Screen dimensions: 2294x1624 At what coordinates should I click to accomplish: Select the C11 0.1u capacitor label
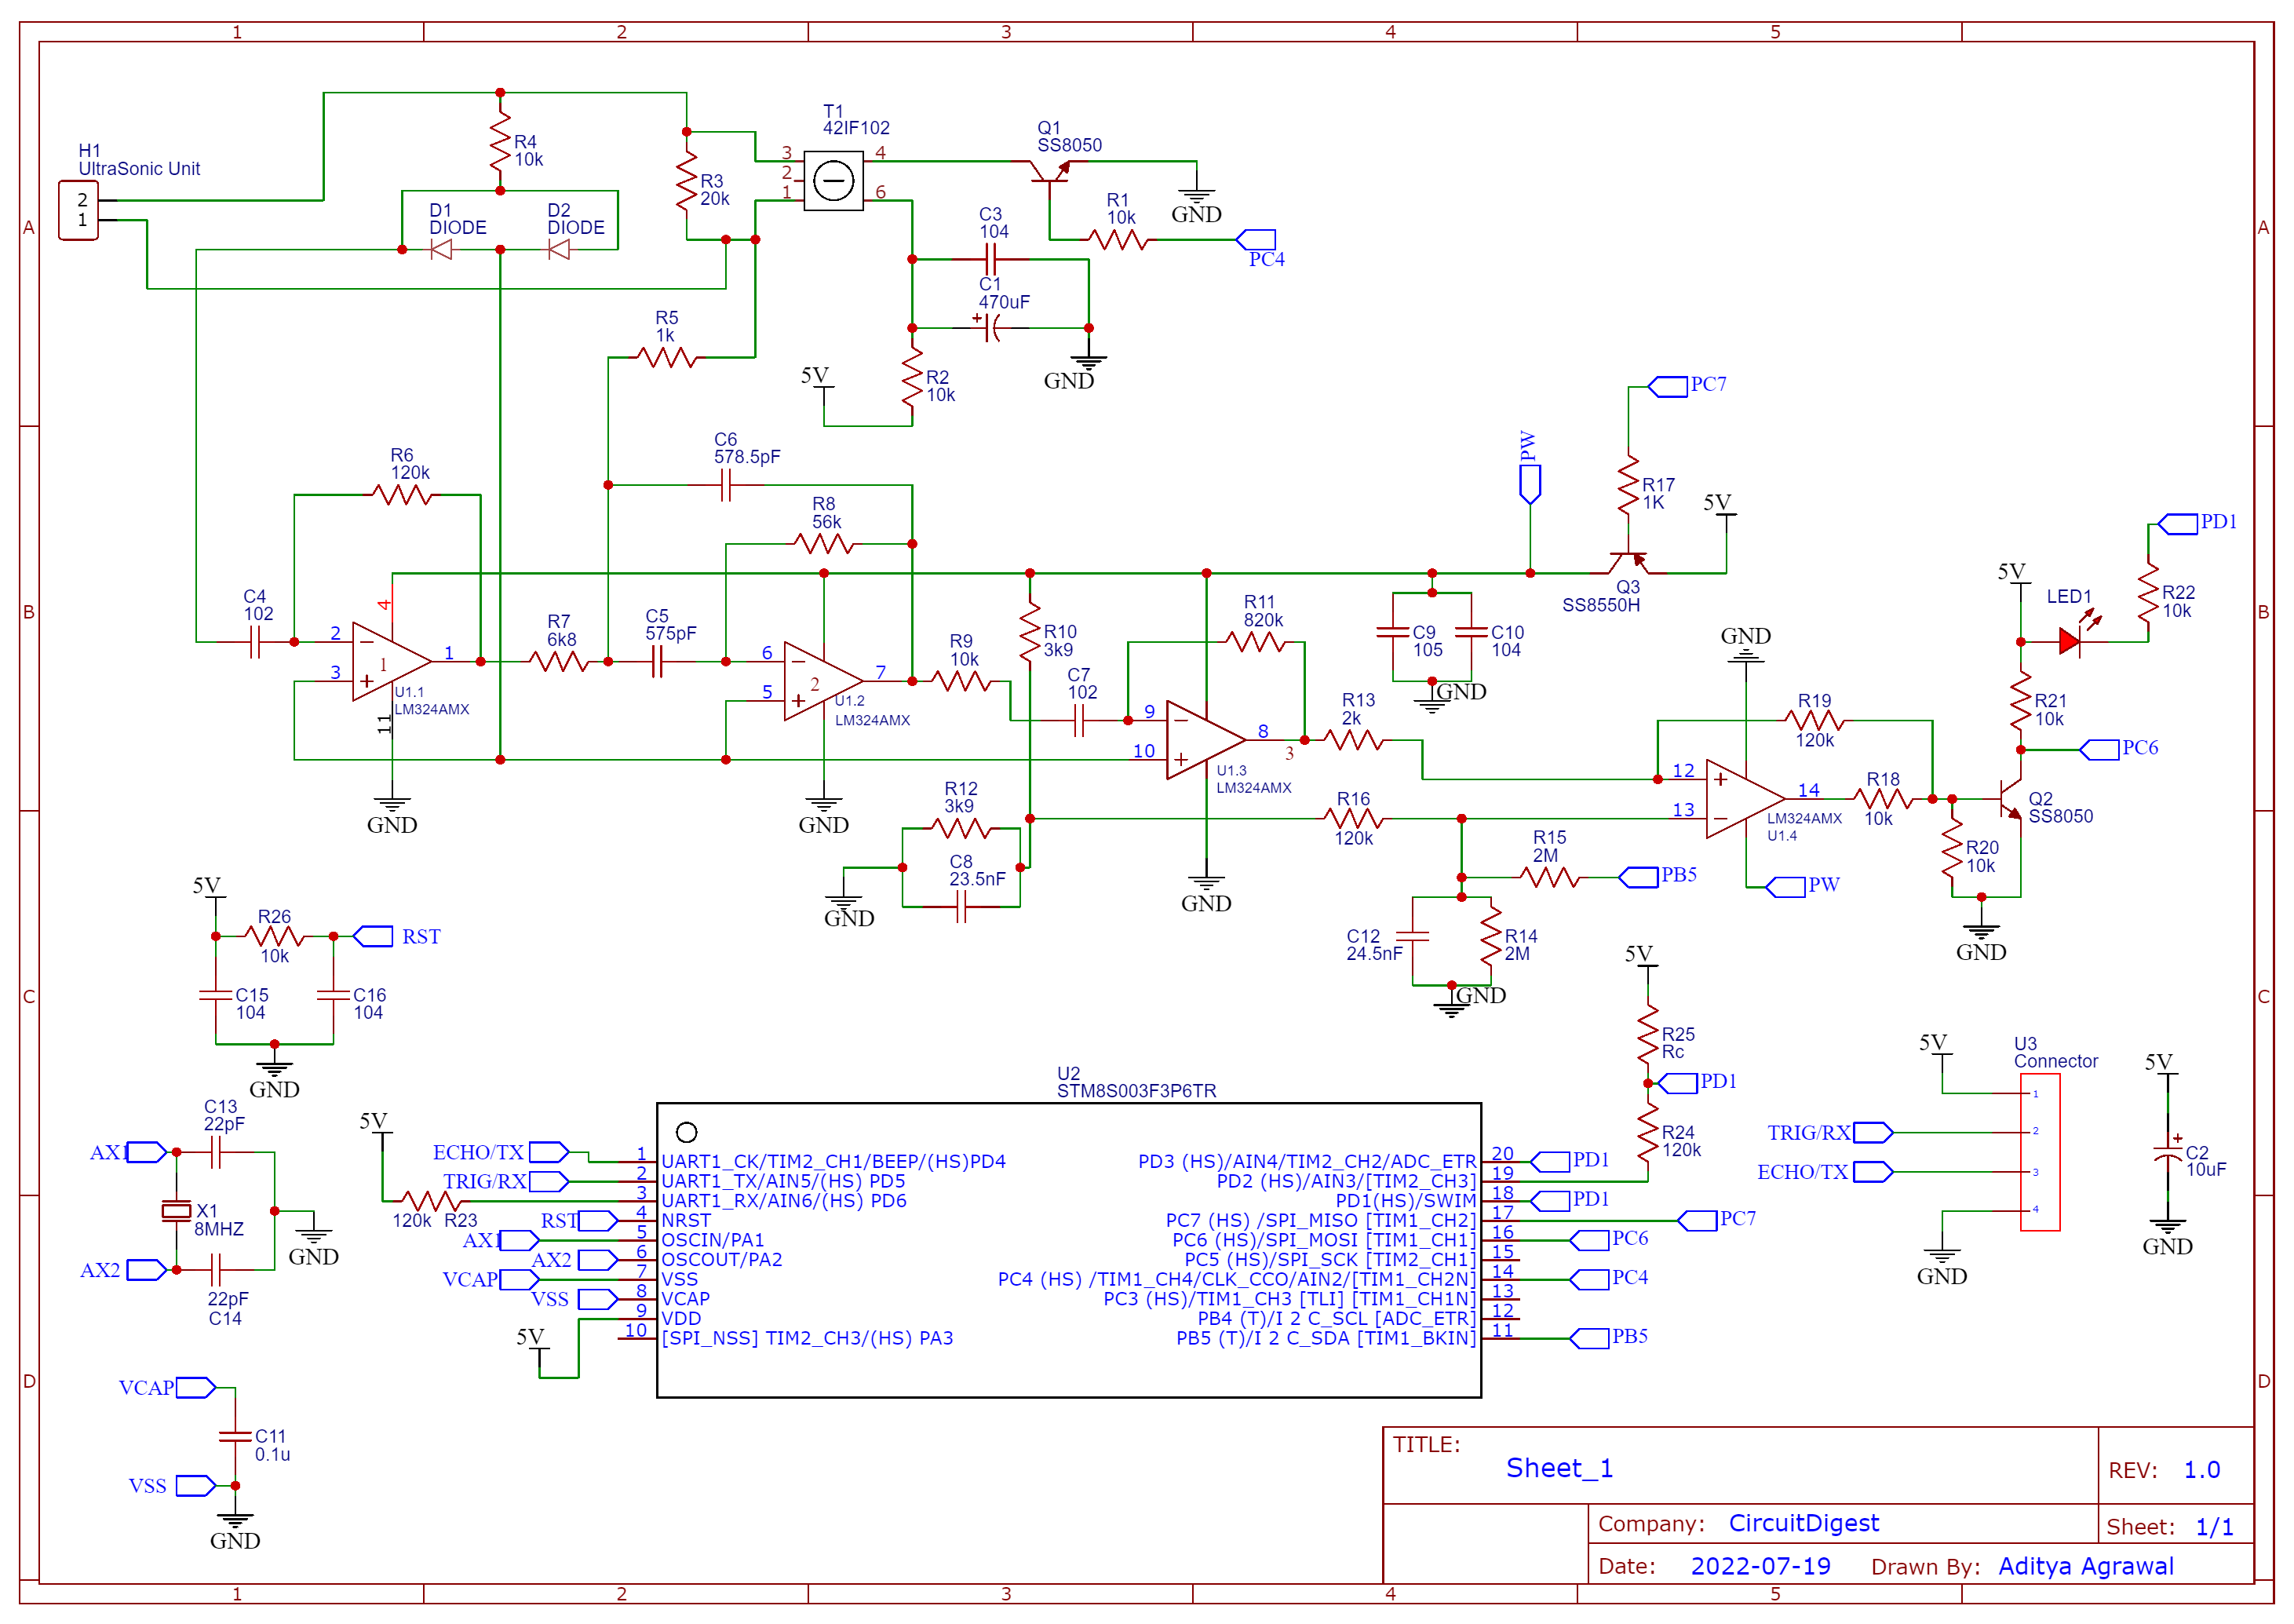click(272, 1446)
